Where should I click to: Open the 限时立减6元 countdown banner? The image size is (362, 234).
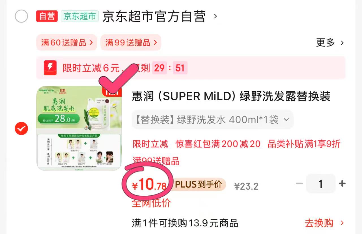pos(191,68)
